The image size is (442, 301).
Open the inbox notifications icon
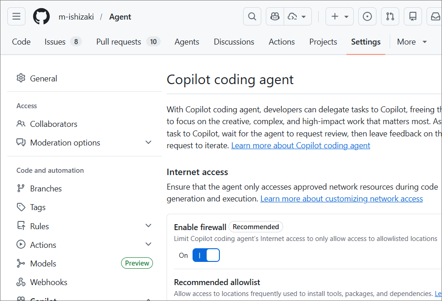point(435,17)
